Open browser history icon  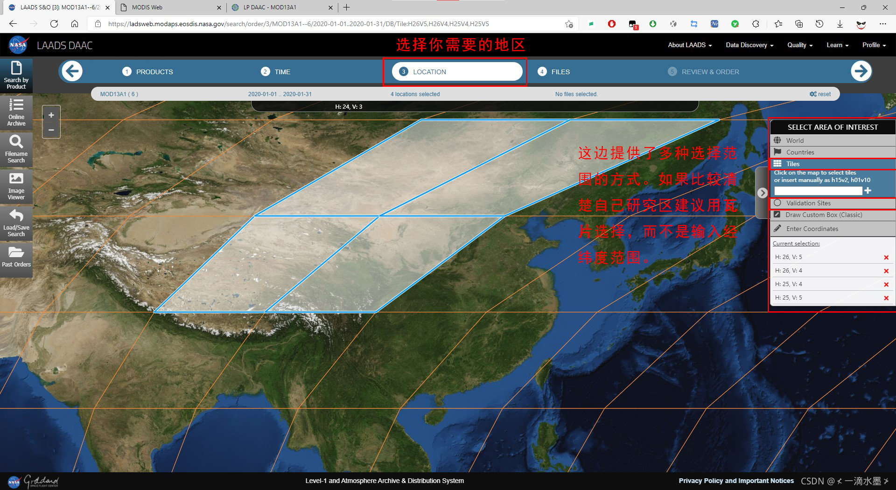(x=819, y=24)
